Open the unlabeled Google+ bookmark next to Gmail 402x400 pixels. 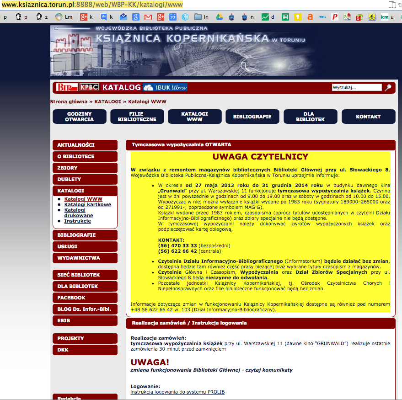tap(161, 17)
